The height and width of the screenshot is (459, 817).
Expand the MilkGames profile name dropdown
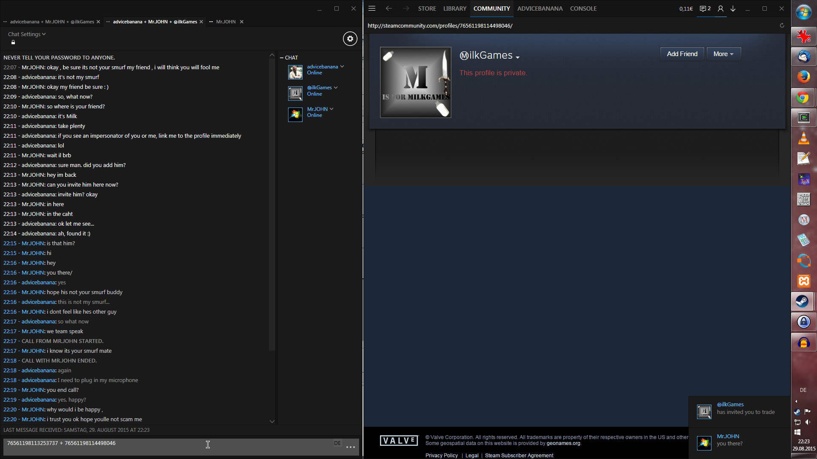pyautogui.click(x=517, y=57)
